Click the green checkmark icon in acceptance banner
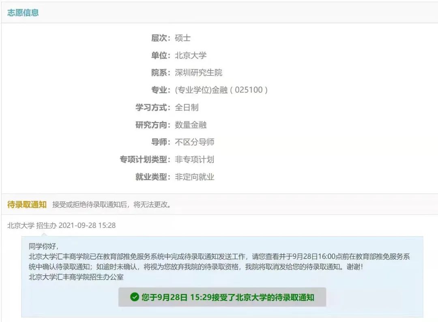 pos(135,297)
